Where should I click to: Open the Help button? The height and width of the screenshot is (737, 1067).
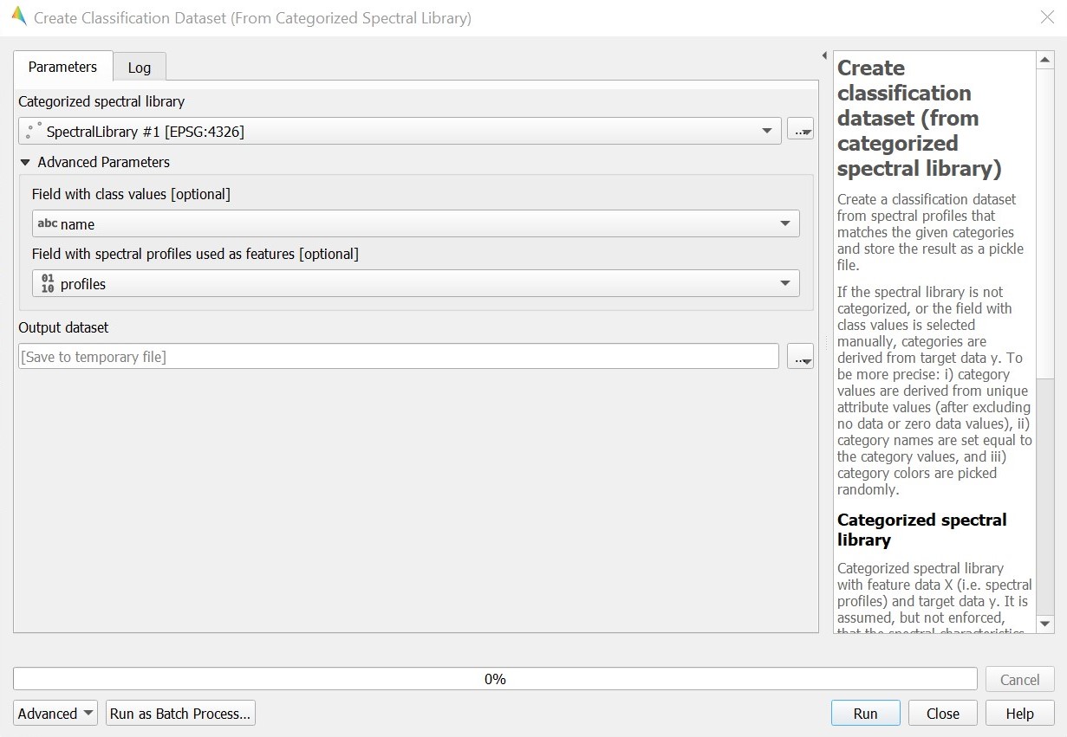(1019, 714)
